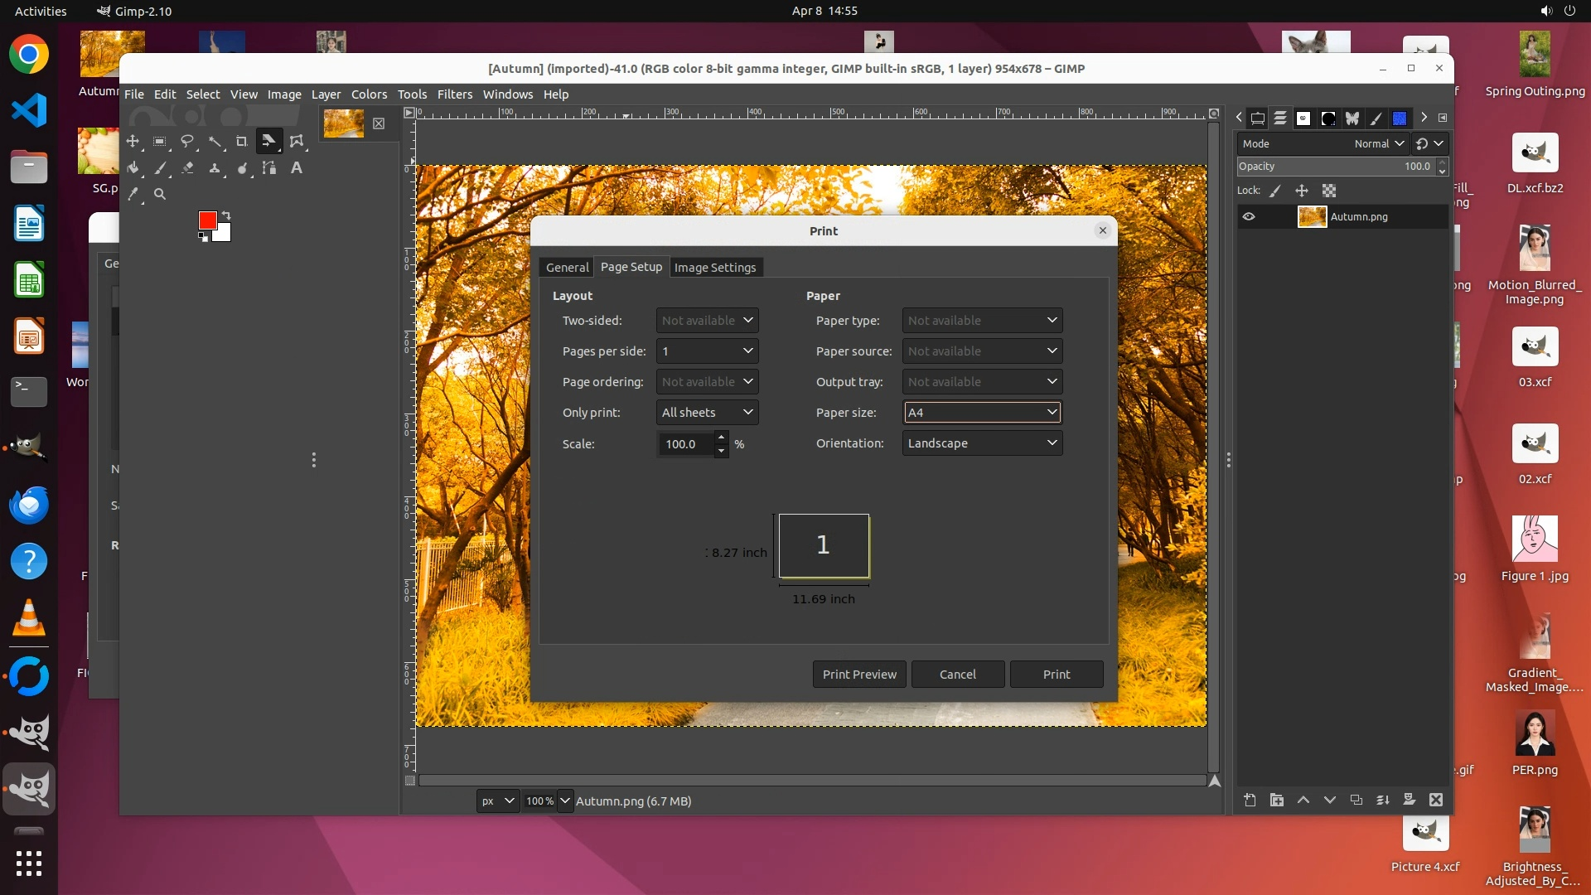
Task: Expand the Pages per side dropdown
Action: (707, 351)
